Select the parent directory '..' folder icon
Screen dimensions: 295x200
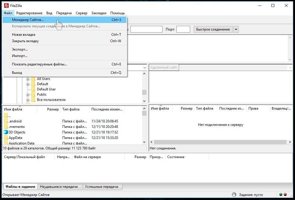6,115
